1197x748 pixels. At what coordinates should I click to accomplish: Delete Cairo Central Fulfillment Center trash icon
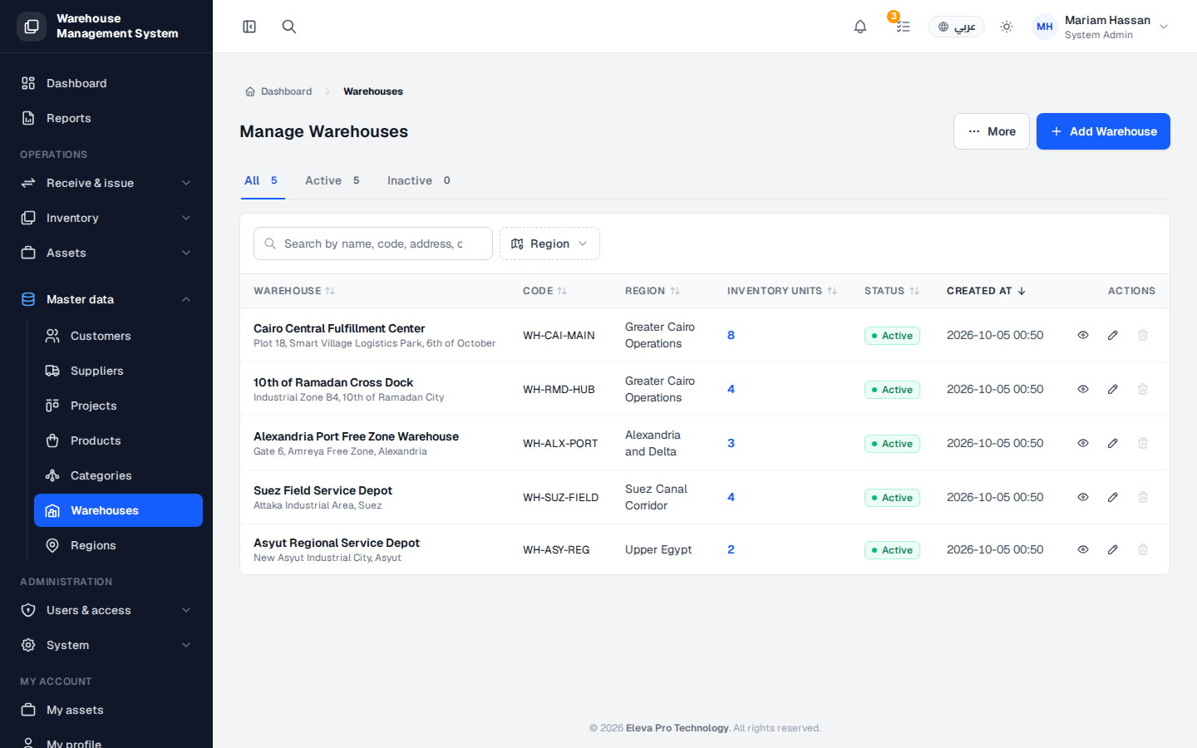(x=1143, y=335)
